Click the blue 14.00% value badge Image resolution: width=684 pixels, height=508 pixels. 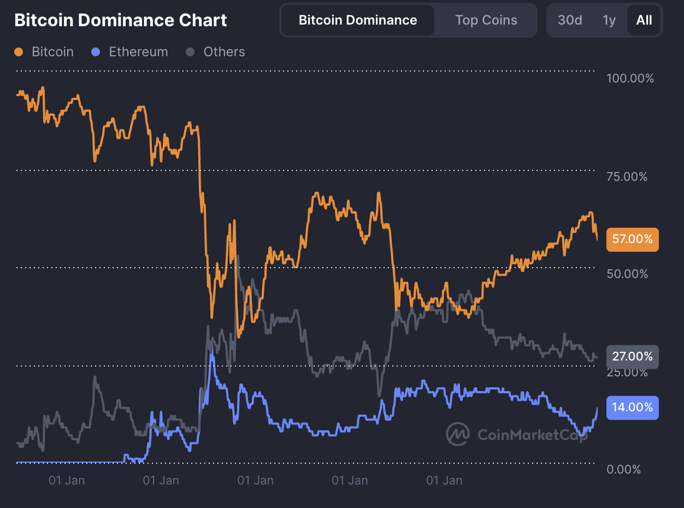[632, 407]
